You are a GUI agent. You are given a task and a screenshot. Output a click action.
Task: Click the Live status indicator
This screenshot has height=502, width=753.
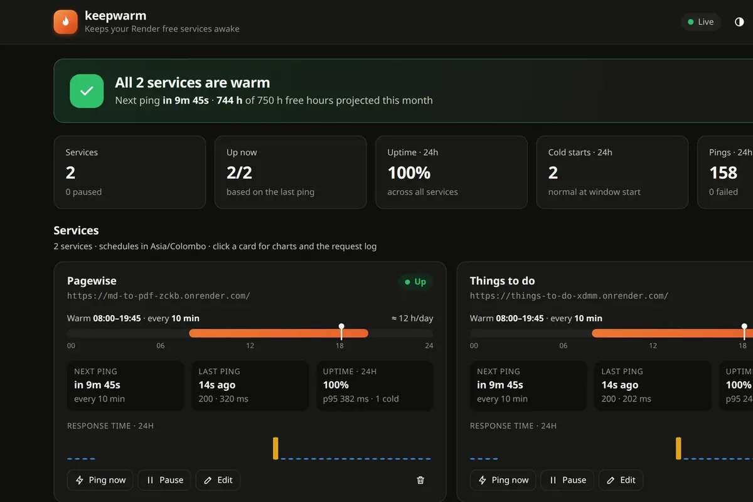pos(701,22)
